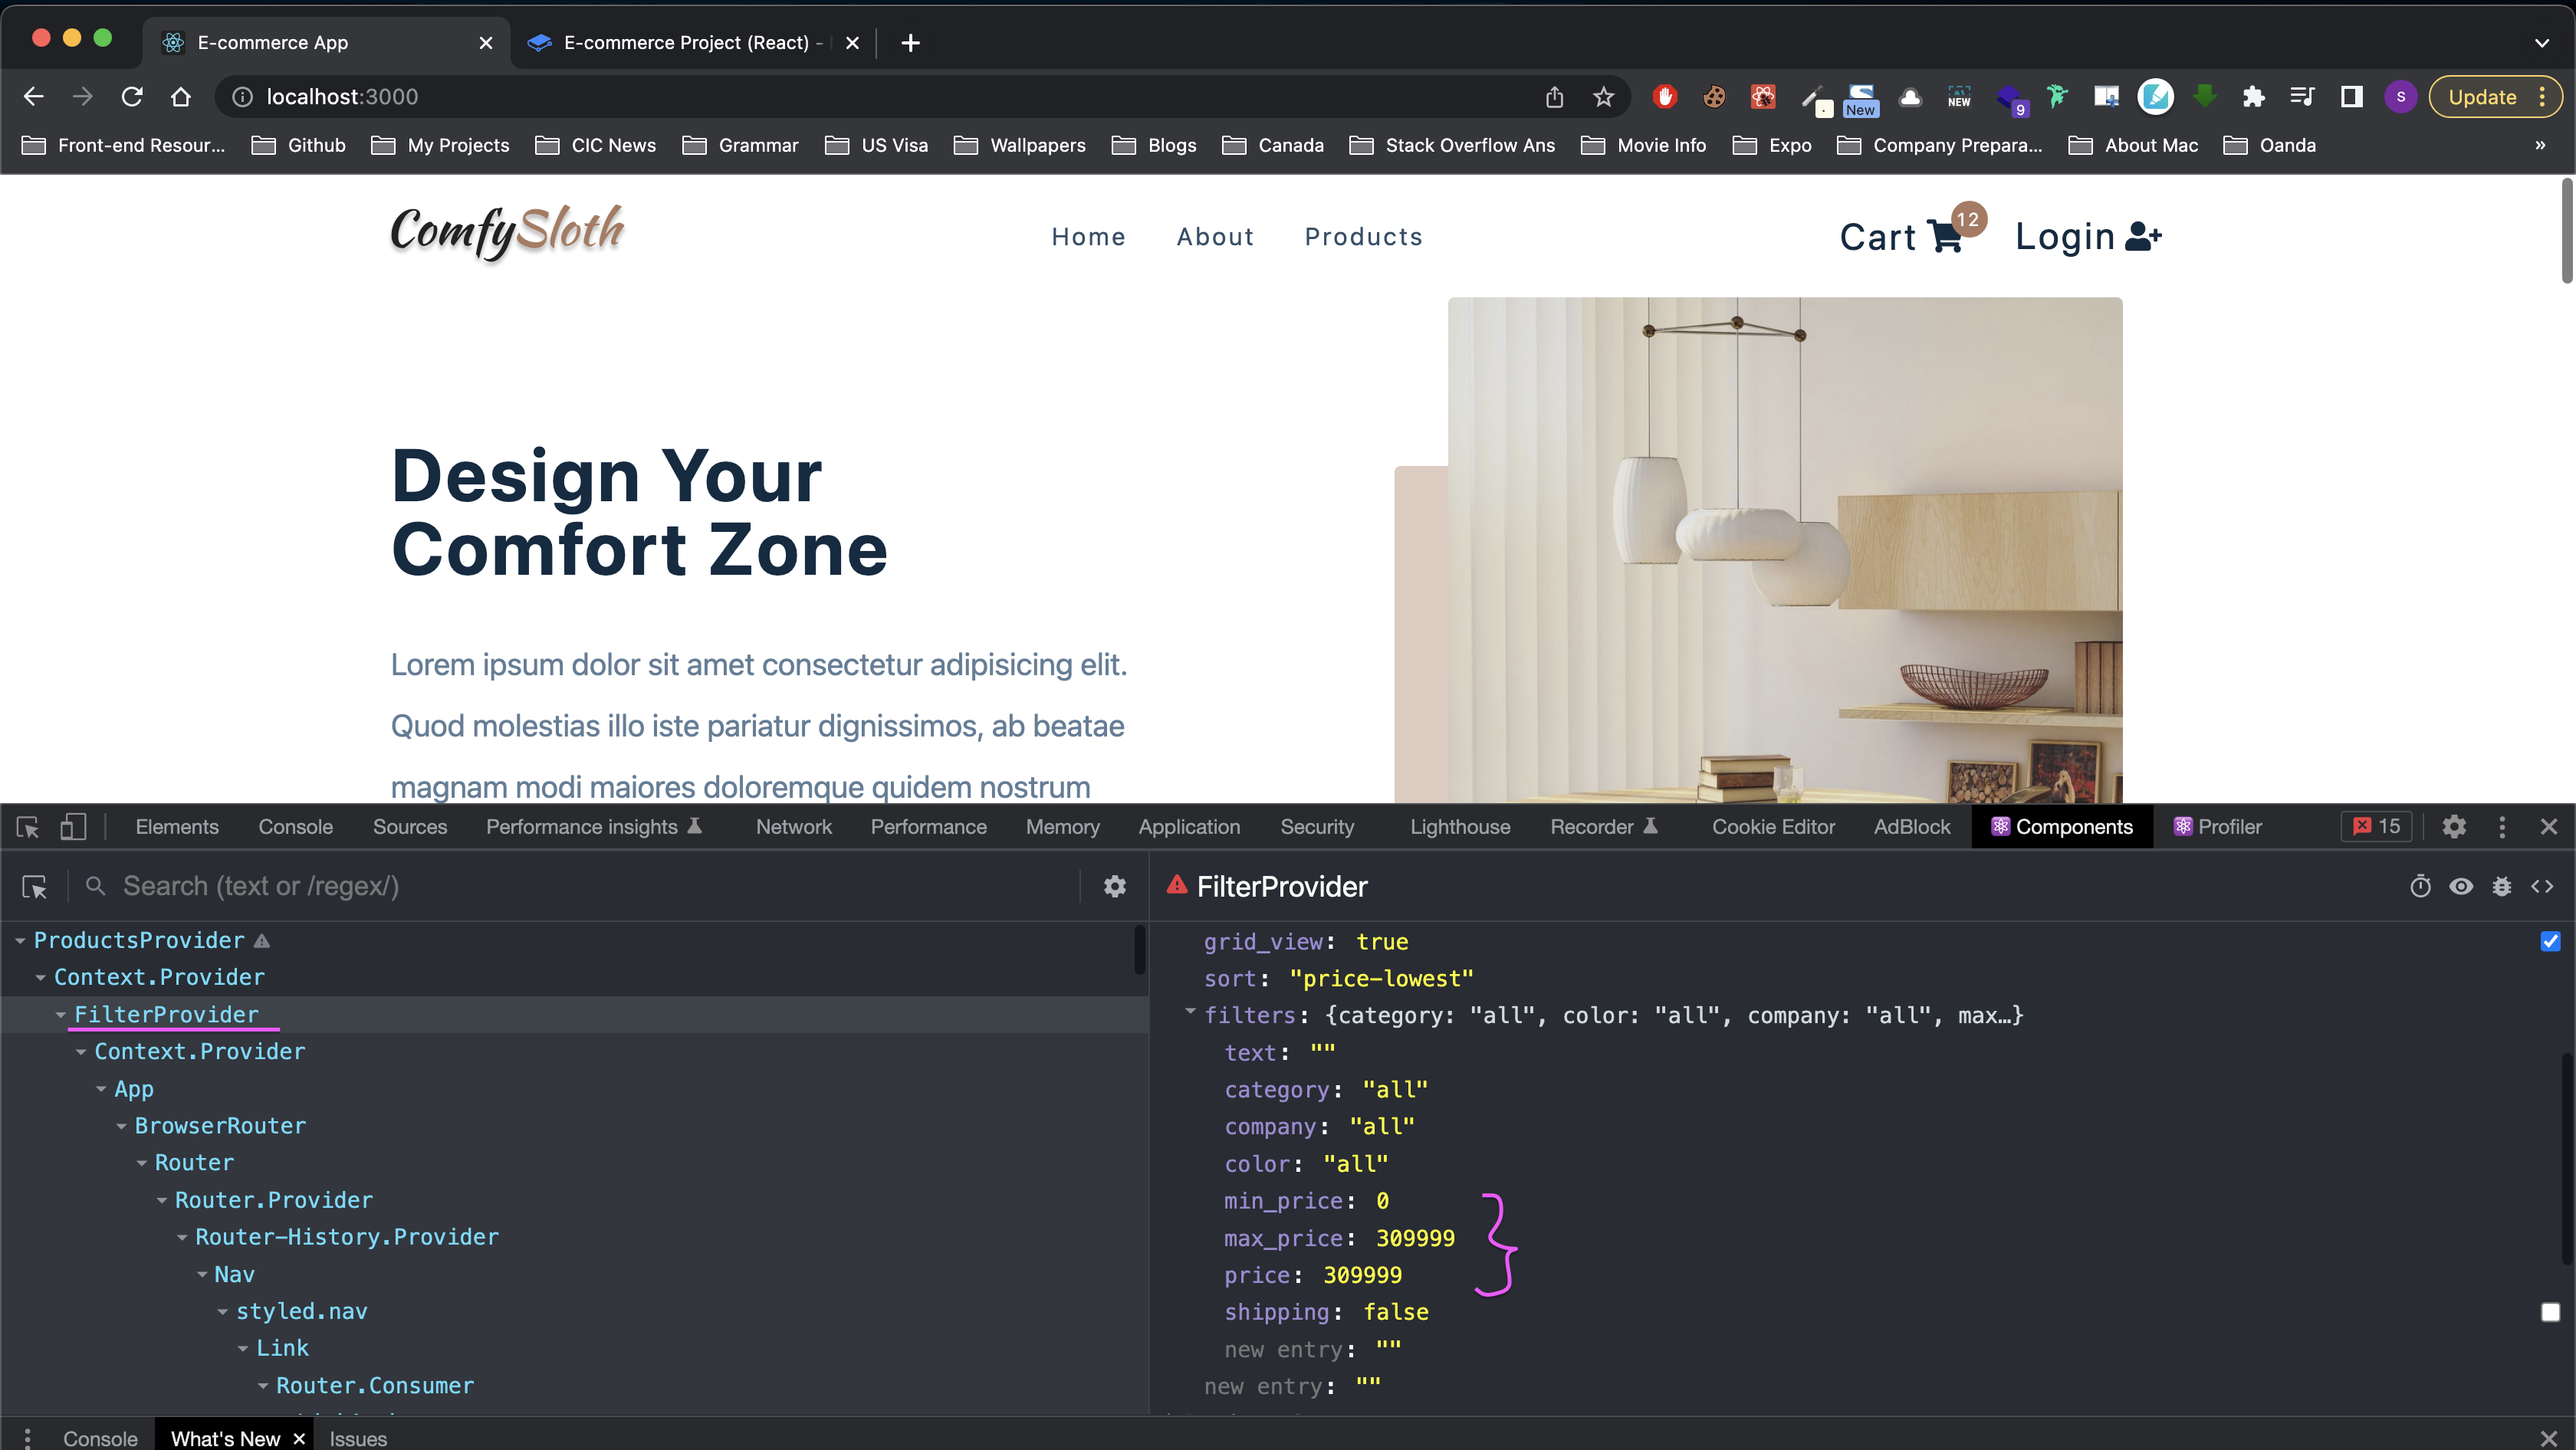2576x1450 pixels.
Task: Click the inspect DOM element eye icon
Action: pos(2461,887)
